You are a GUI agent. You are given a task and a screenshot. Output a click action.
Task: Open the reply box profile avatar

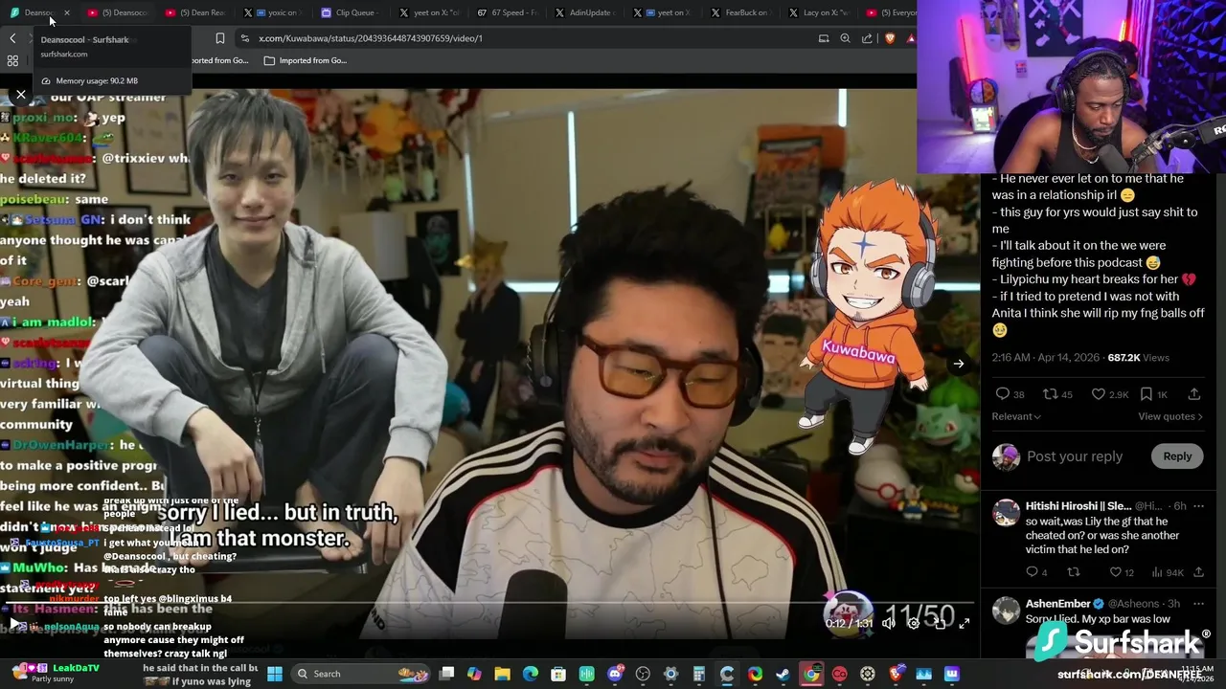pyautogui.click(x=1006, y=456)
